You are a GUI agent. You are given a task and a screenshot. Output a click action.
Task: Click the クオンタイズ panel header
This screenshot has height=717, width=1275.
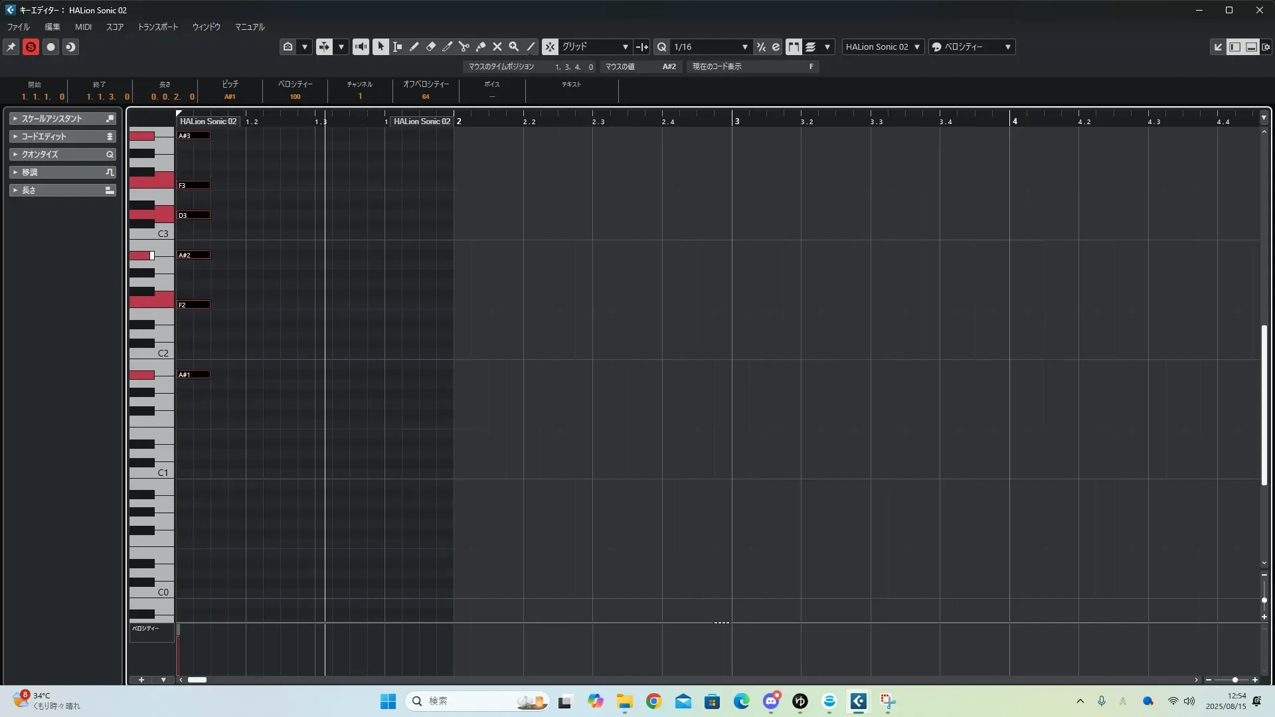(x=40, y=154)
